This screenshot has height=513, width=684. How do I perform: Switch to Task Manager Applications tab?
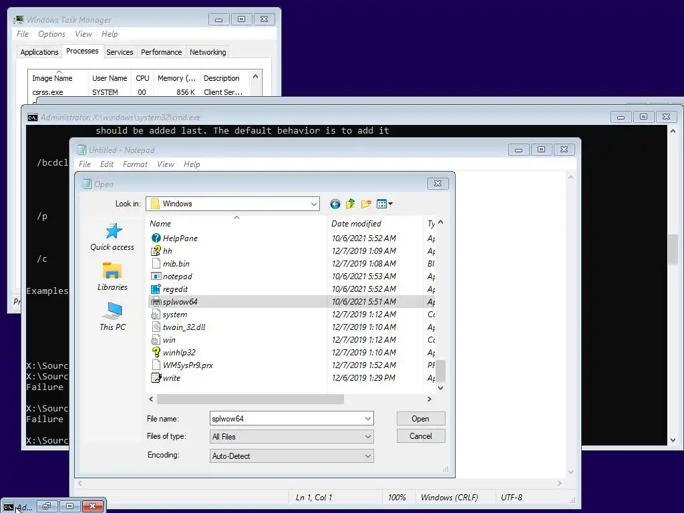(x=39, y=52)
